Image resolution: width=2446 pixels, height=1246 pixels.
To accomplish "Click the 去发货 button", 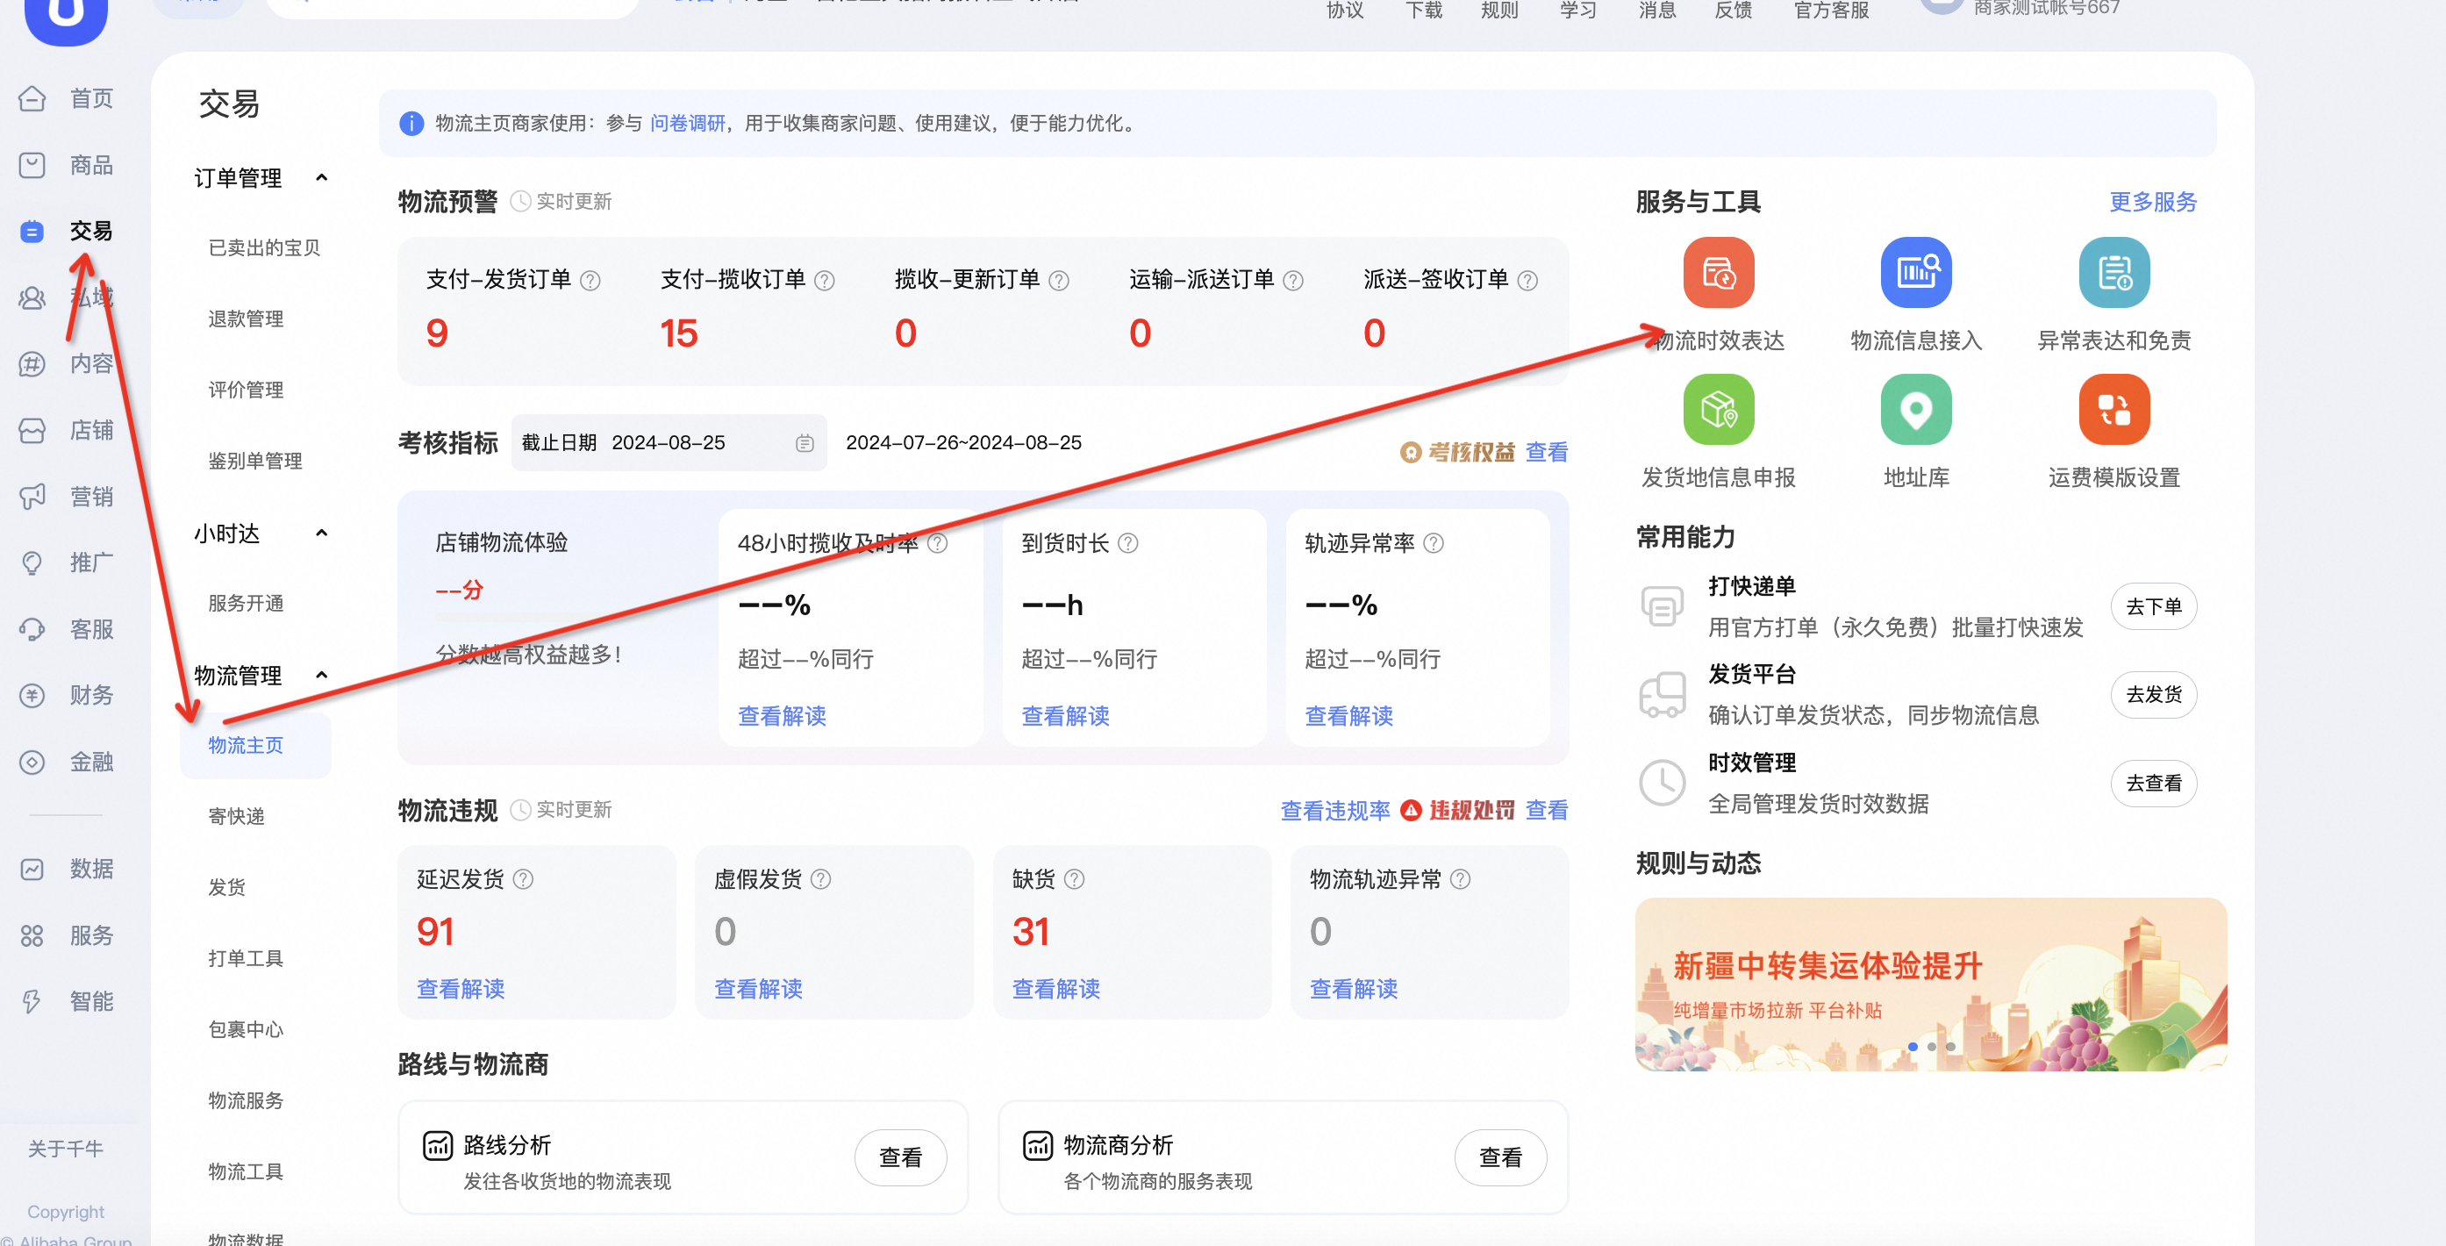I will (x=2153, y=695).
